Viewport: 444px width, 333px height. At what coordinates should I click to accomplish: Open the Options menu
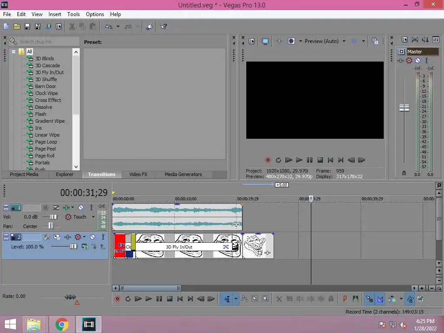95,14
